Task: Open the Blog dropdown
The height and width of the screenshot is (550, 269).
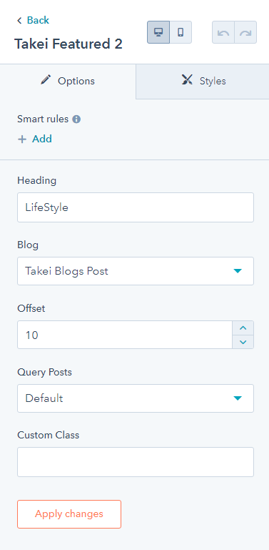Action: click(x=136, y=271)
